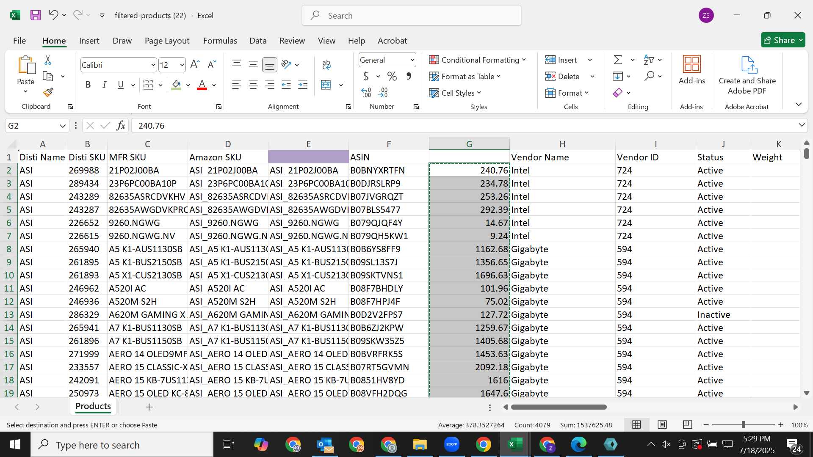Open the Name Box dropdown arrow

[63, 126]
